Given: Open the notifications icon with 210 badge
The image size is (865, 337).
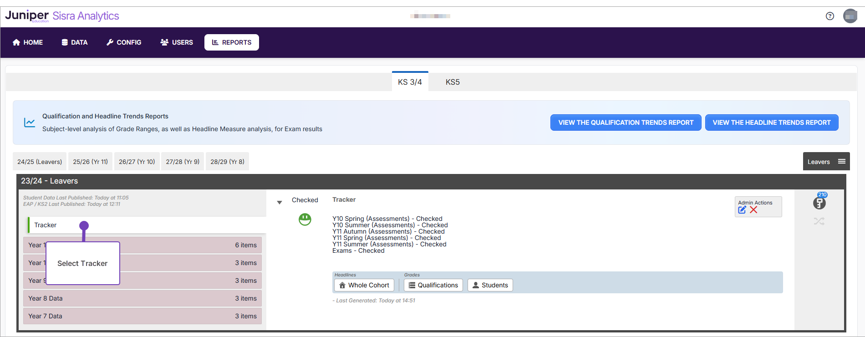Looking at the screenshot, I should (819, 202).
